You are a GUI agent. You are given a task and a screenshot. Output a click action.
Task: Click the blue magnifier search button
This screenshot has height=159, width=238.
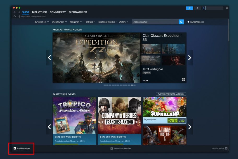pyautogui.click(x=181, y=22)
